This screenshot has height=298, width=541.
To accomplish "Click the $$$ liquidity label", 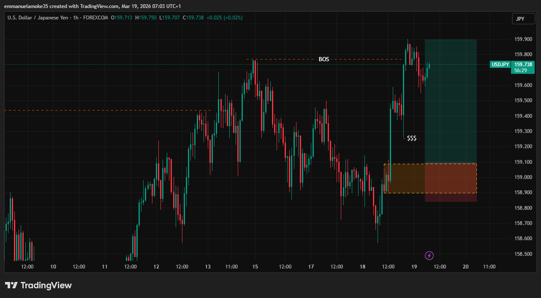I will tap(412, 138).
